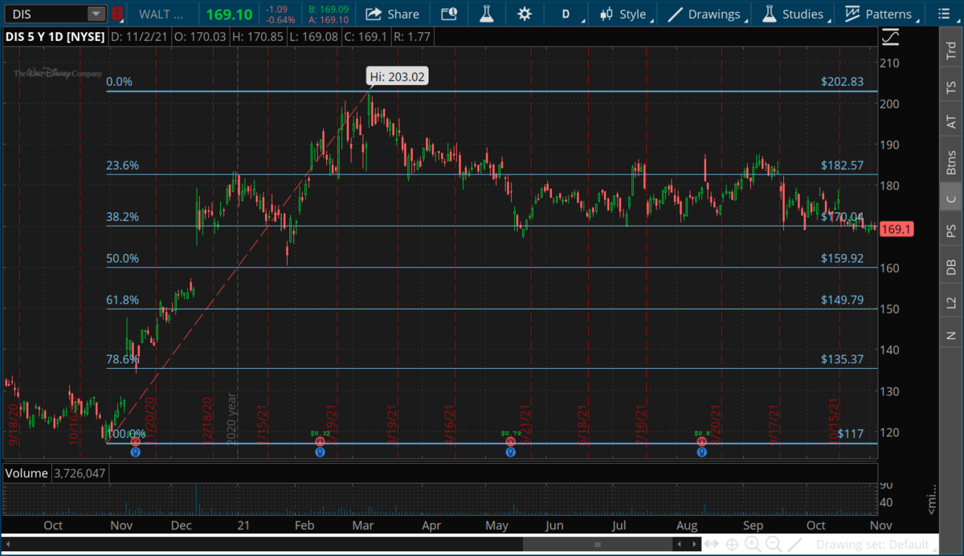The height and width of the screenshot is (556, 964).
Task: Open the N sidebar tab
Action: point(951,335)
